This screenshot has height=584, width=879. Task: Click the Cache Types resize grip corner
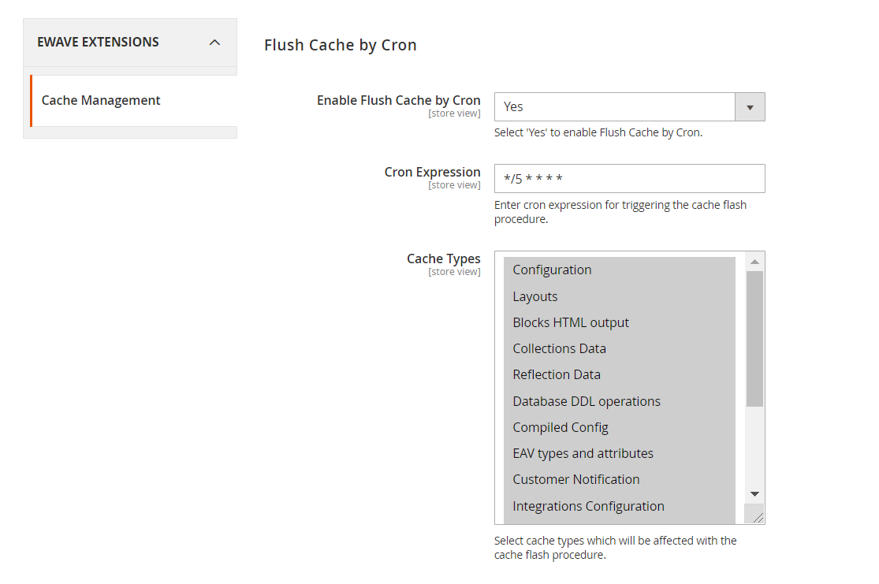point(758,518)
